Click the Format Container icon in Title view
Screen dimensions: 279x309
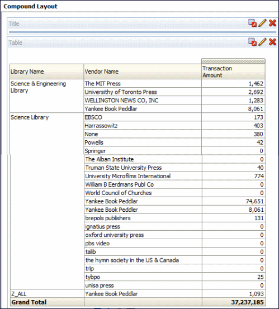tap(252, 23)
